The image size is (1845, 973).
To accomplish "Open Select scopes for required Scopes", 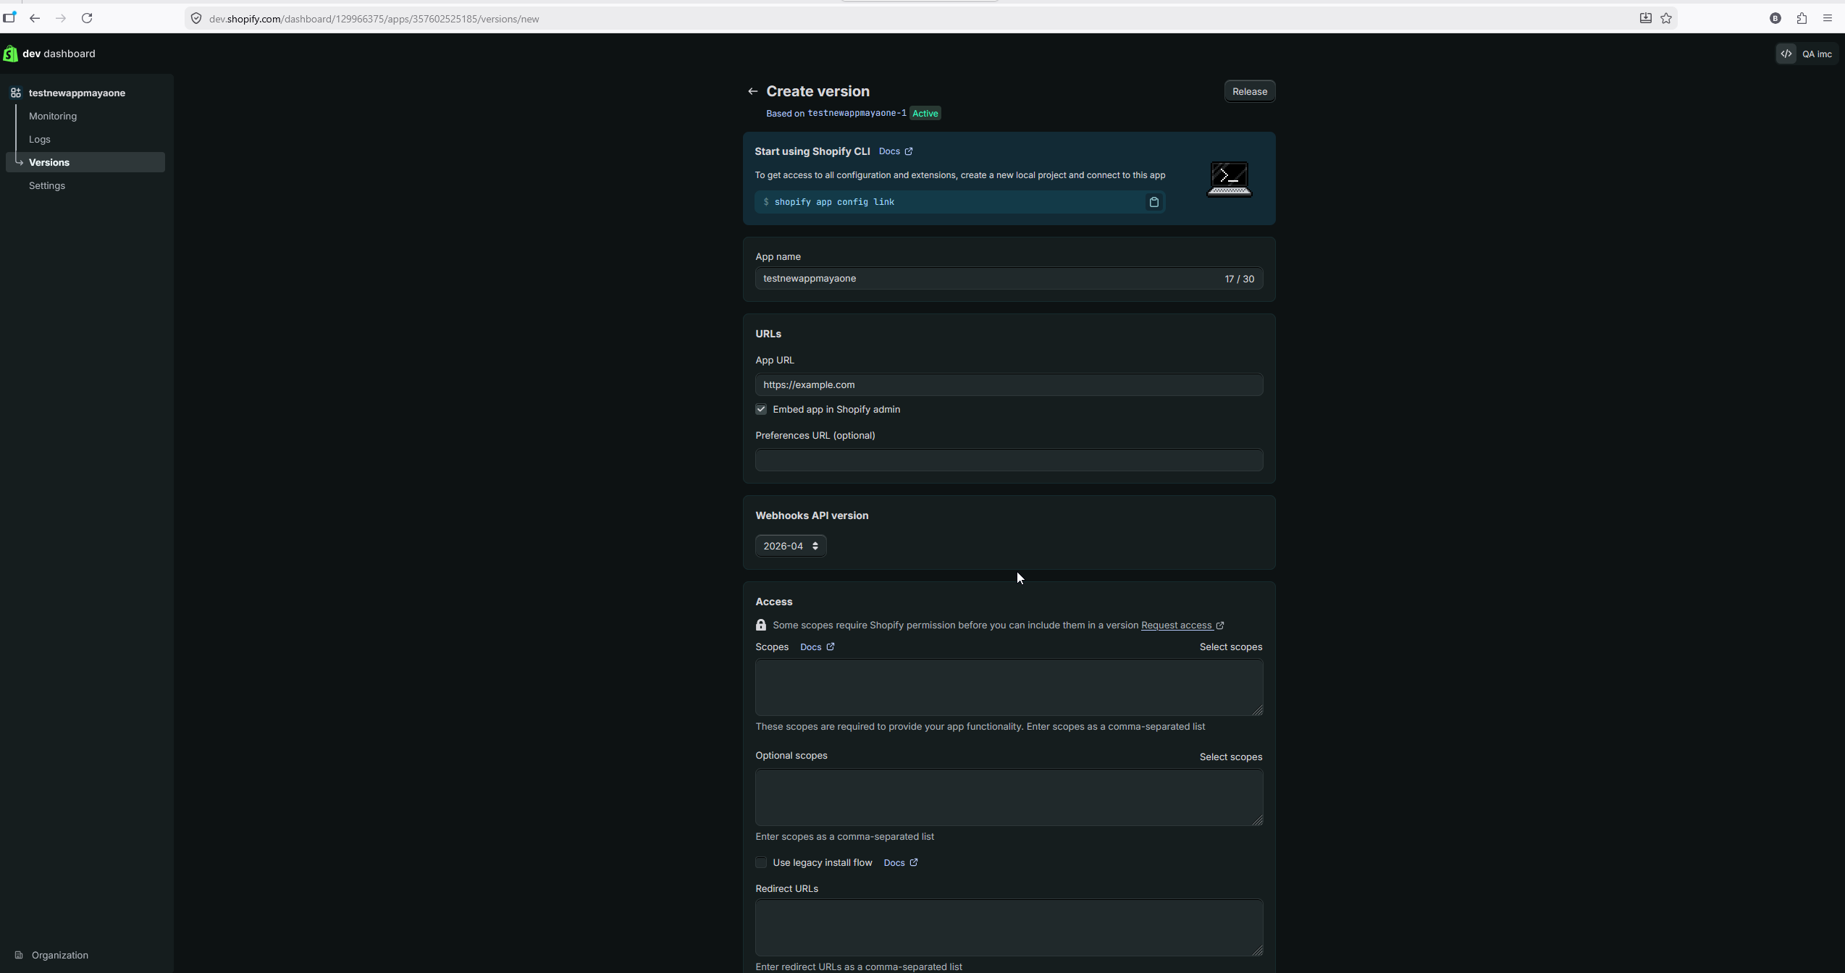I will [1230, 647].
